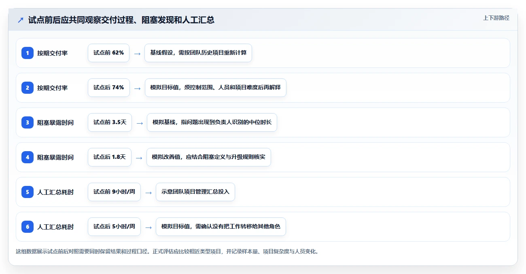Click the number 2 badge
526x274 pixels.
tap(28, 88)
